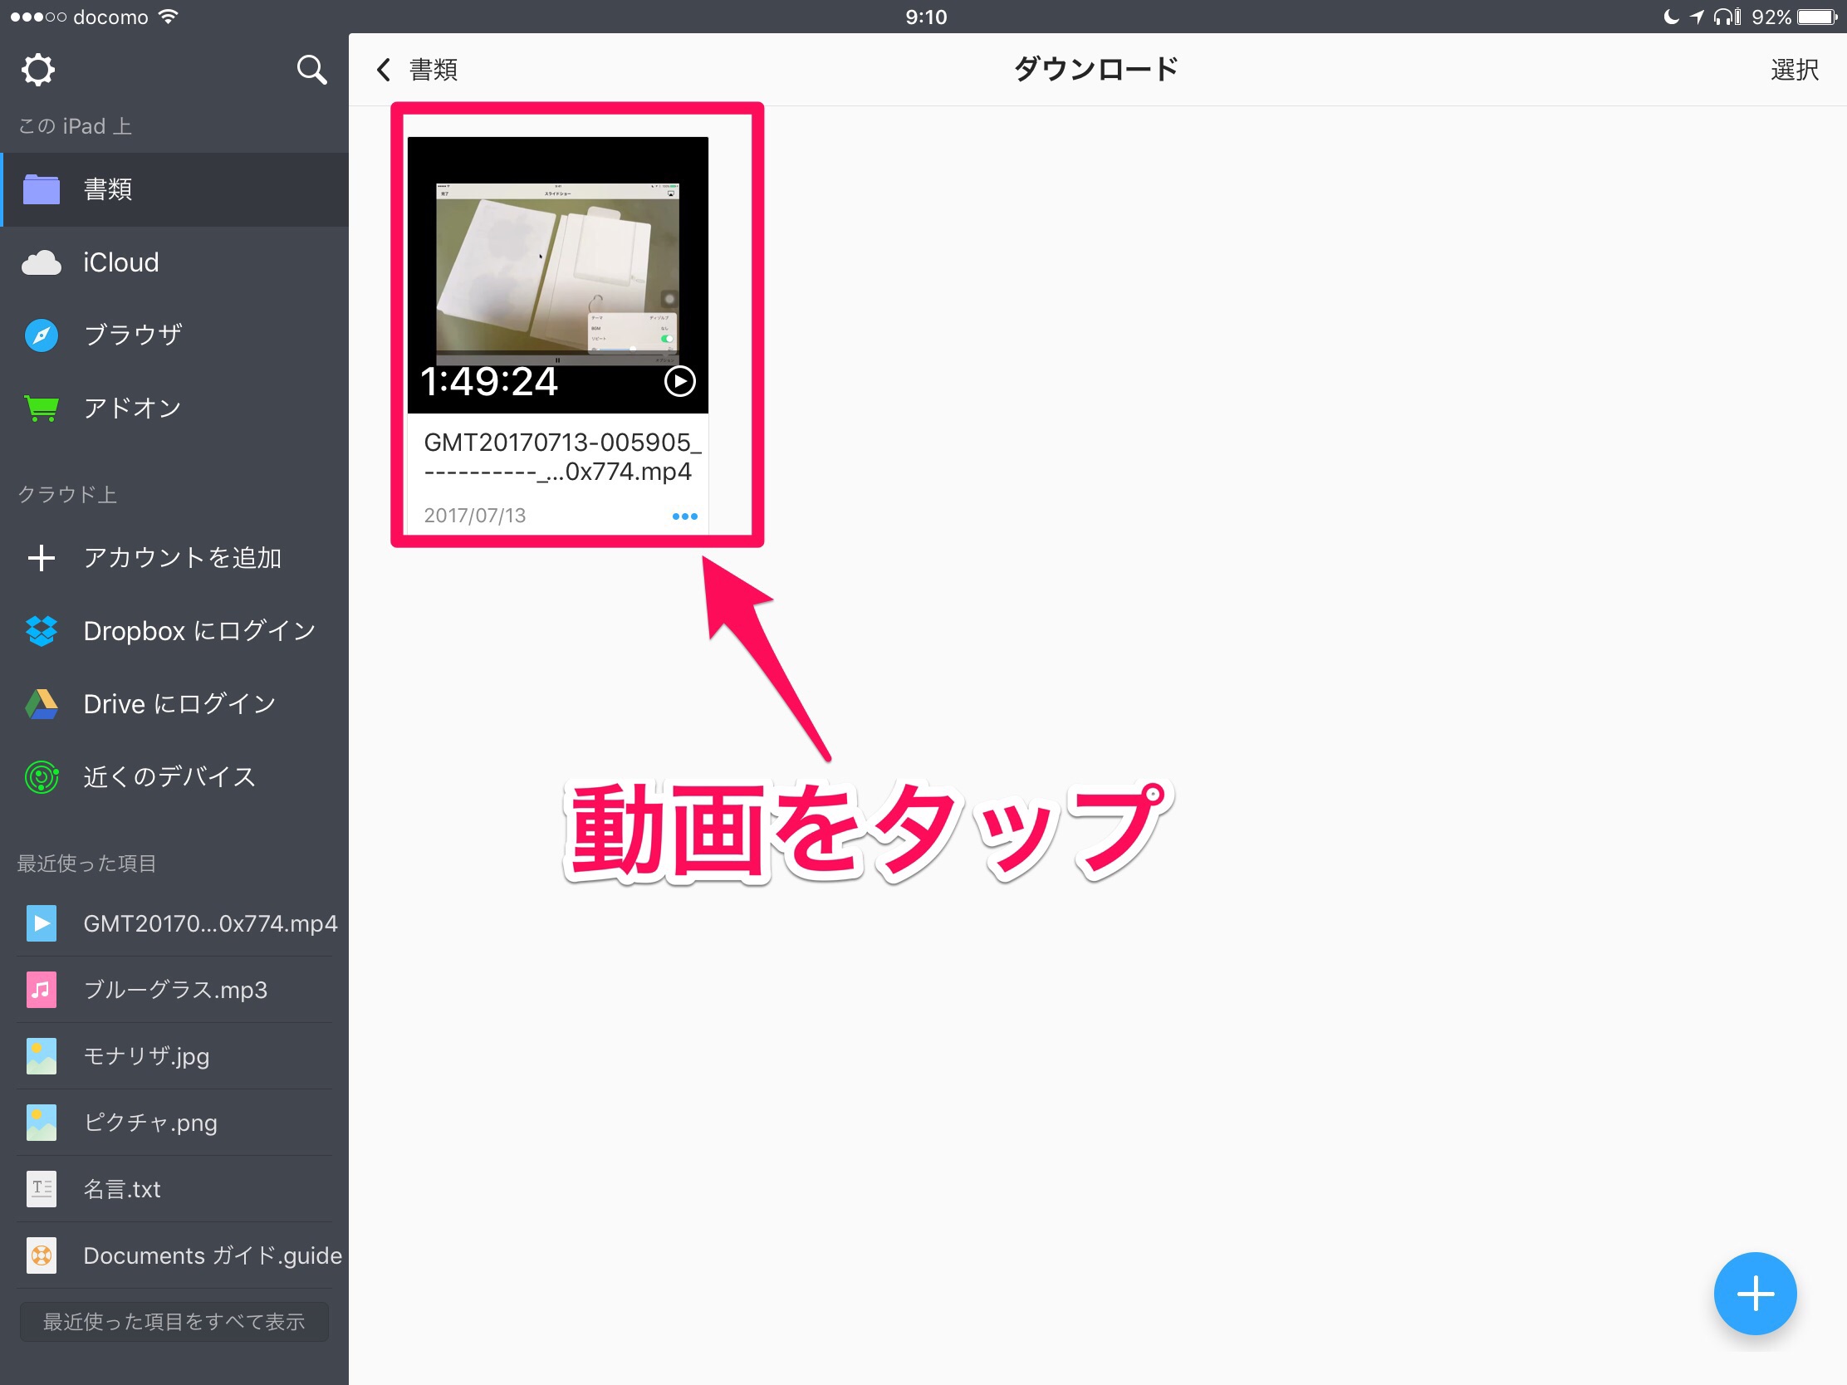The height and width of the screenshot is (1385, 1847).
Task: Tap the blue plus add button
Action: (x=1754, y=1293)
